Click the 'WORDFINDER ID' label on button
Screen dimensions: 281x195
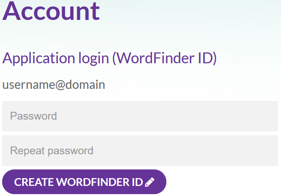[x=99, y=182]
